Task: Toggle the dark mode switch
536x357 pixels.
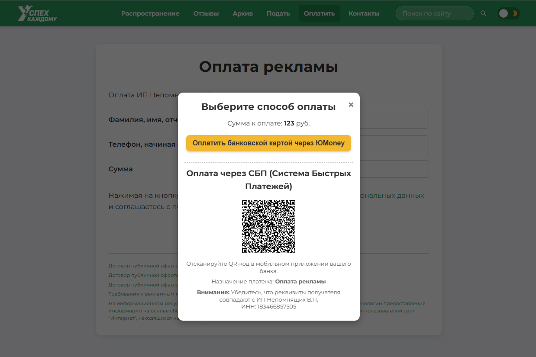Action: pos(508,13)
